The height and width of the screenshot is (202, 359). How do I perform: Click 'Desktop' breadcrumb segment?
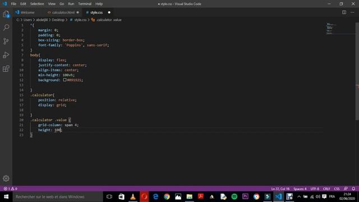58,20
